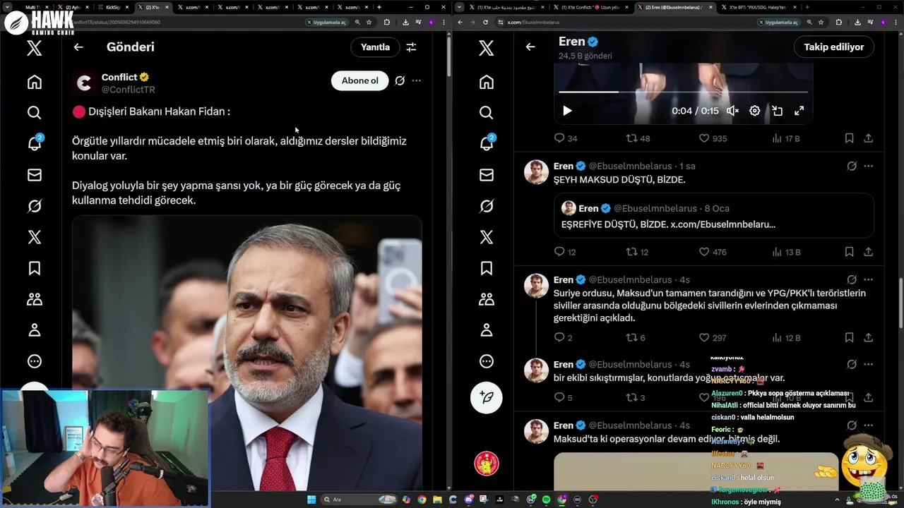This screenshot has height=508, width=904.
Task: Open the quoted EŞREFİYE DÜŞTÜ tweet
Action: click(713, 216)
